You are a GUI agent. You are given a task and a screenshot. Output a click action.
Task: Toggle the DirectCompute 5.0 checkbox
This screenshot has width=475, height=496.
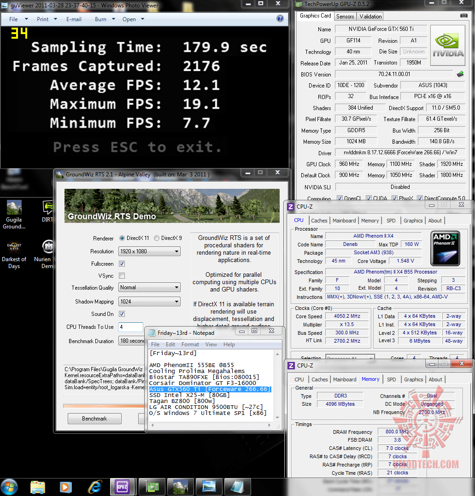[x=420, y=198]
